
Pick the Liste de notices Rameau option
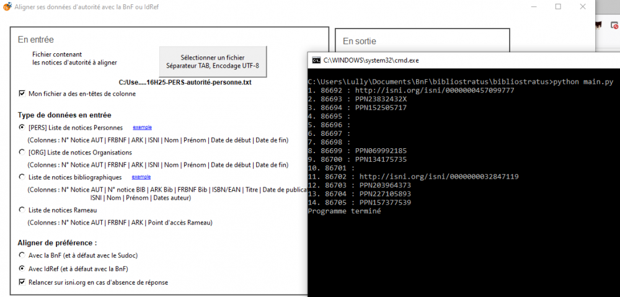point(22,210)
